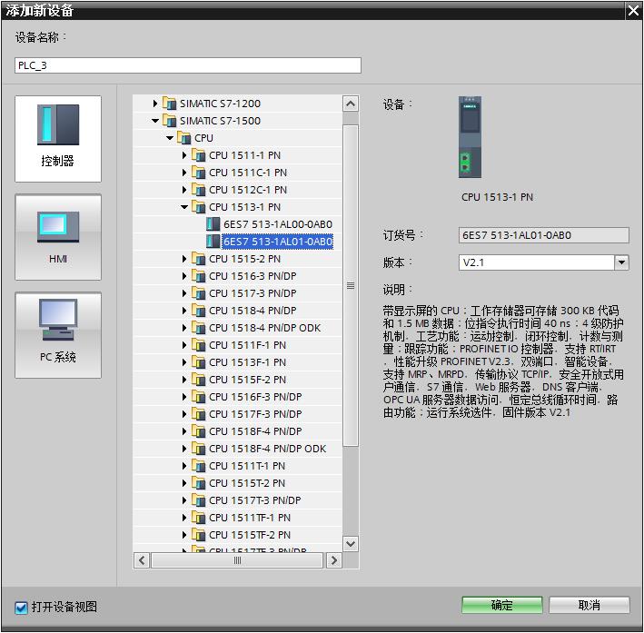The height and width of the screenshot is (633, 644).
Task: Click the CPU 1513F-1 PN folder icon
Action: click(199, 361)
